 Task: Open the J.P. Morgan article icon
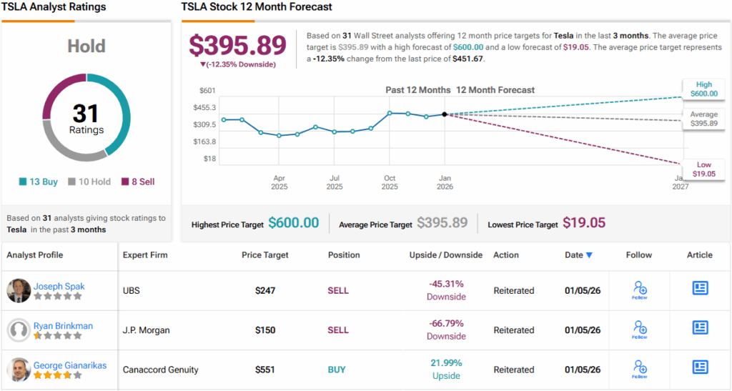point(700,327)
